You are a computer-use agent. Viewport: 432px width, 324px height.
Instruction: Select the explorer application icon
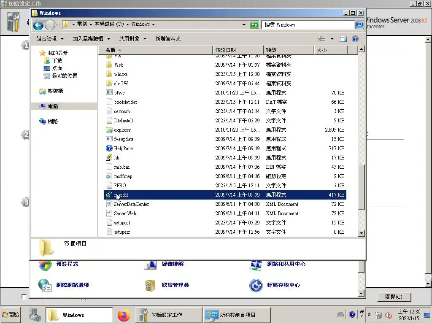pyautogui.click(x=109, y=130)
